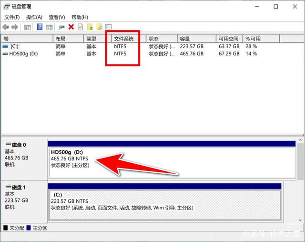Sort by the 卷 column header
Viewport: 305px width, 242px height.
27,39
